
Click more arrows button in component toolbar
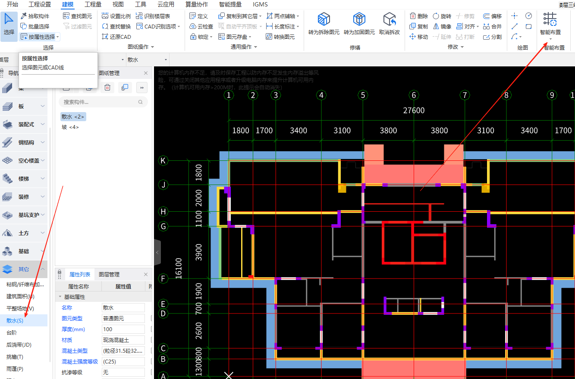[x=141, y=88]
